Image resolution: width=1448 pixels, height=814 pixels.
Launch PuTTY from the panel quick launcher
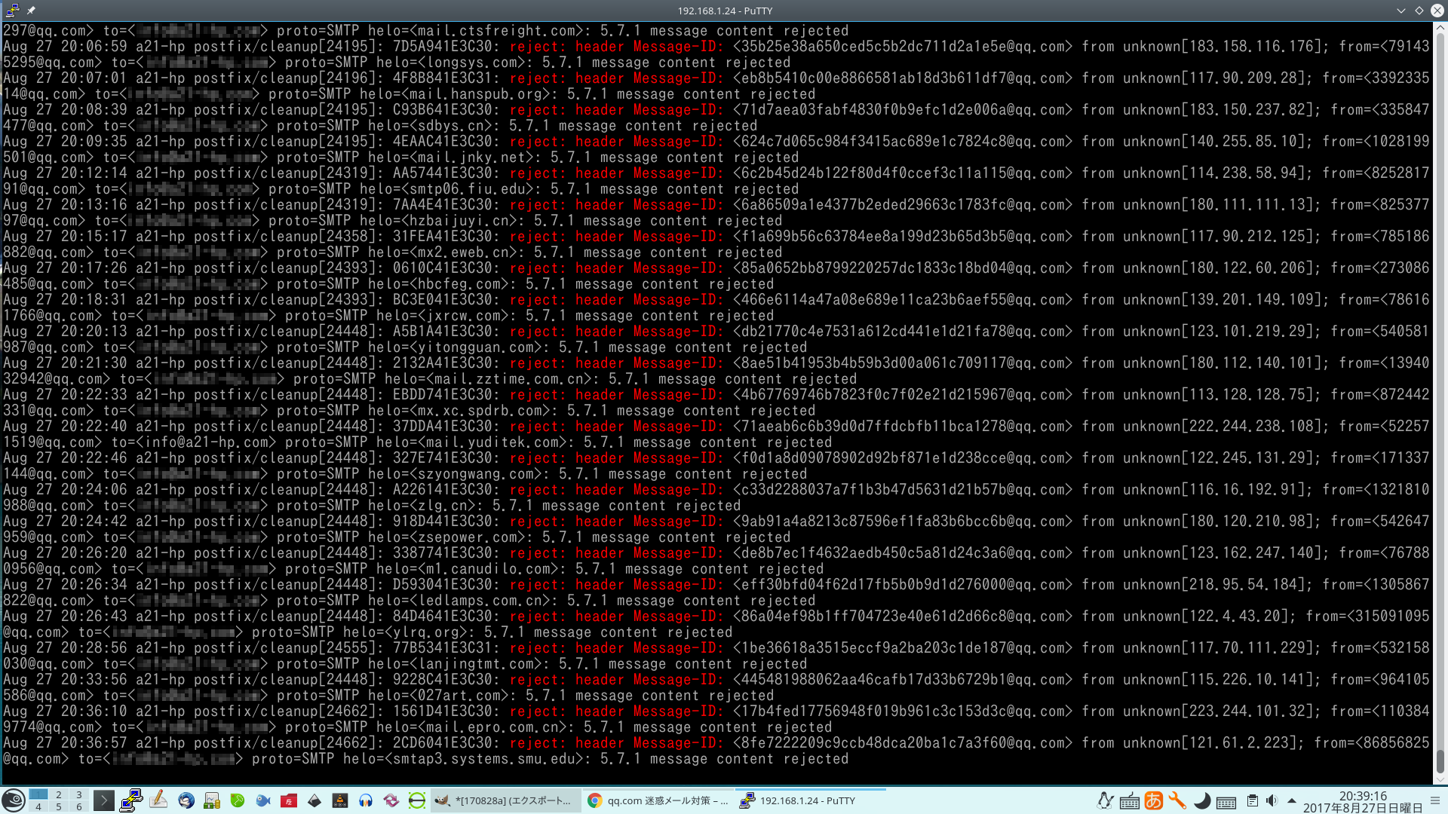click(131, 800)
